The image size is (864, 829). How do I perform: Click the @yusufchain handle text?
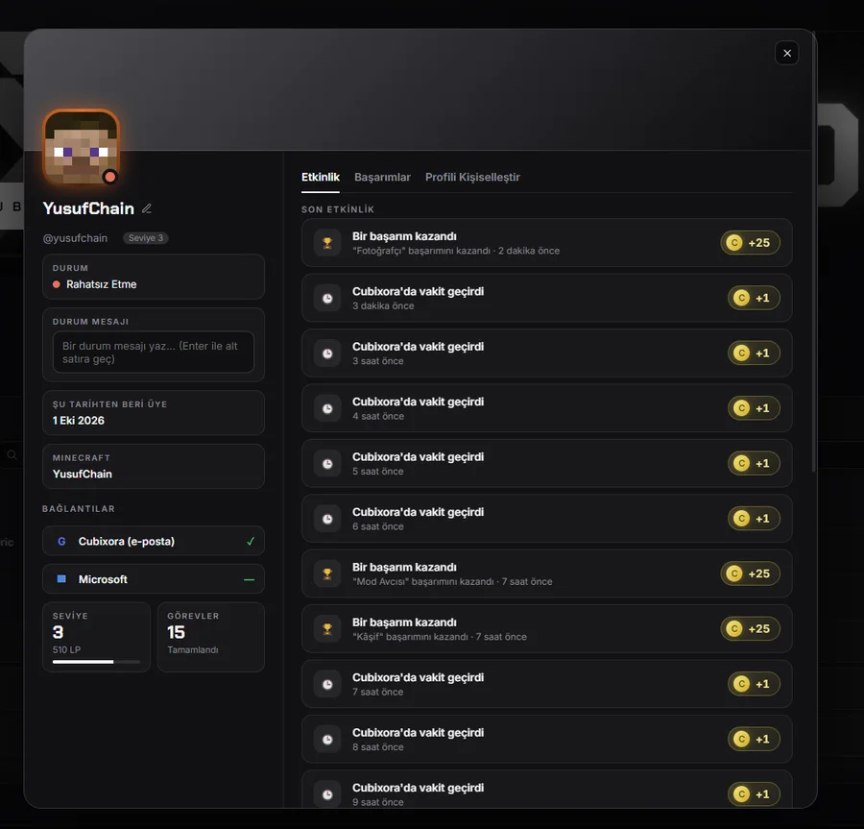(x=75, y=238)
